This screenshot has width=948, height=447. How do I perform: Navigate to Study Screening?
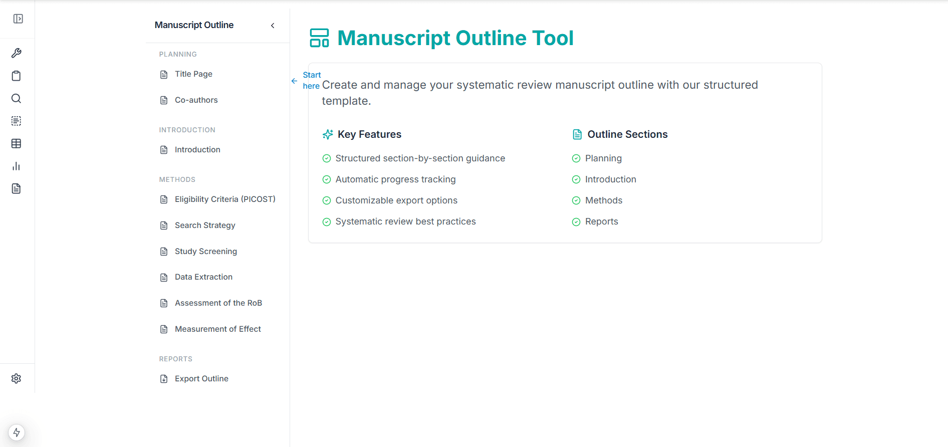205,252
